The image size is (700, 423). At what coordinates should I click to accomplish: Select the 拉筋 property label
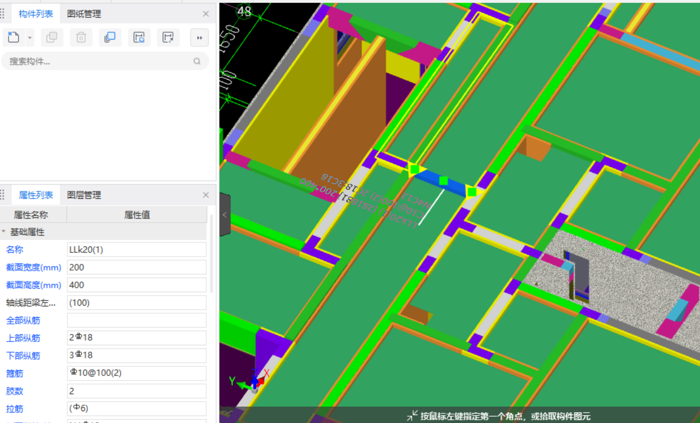click(15, 409)
